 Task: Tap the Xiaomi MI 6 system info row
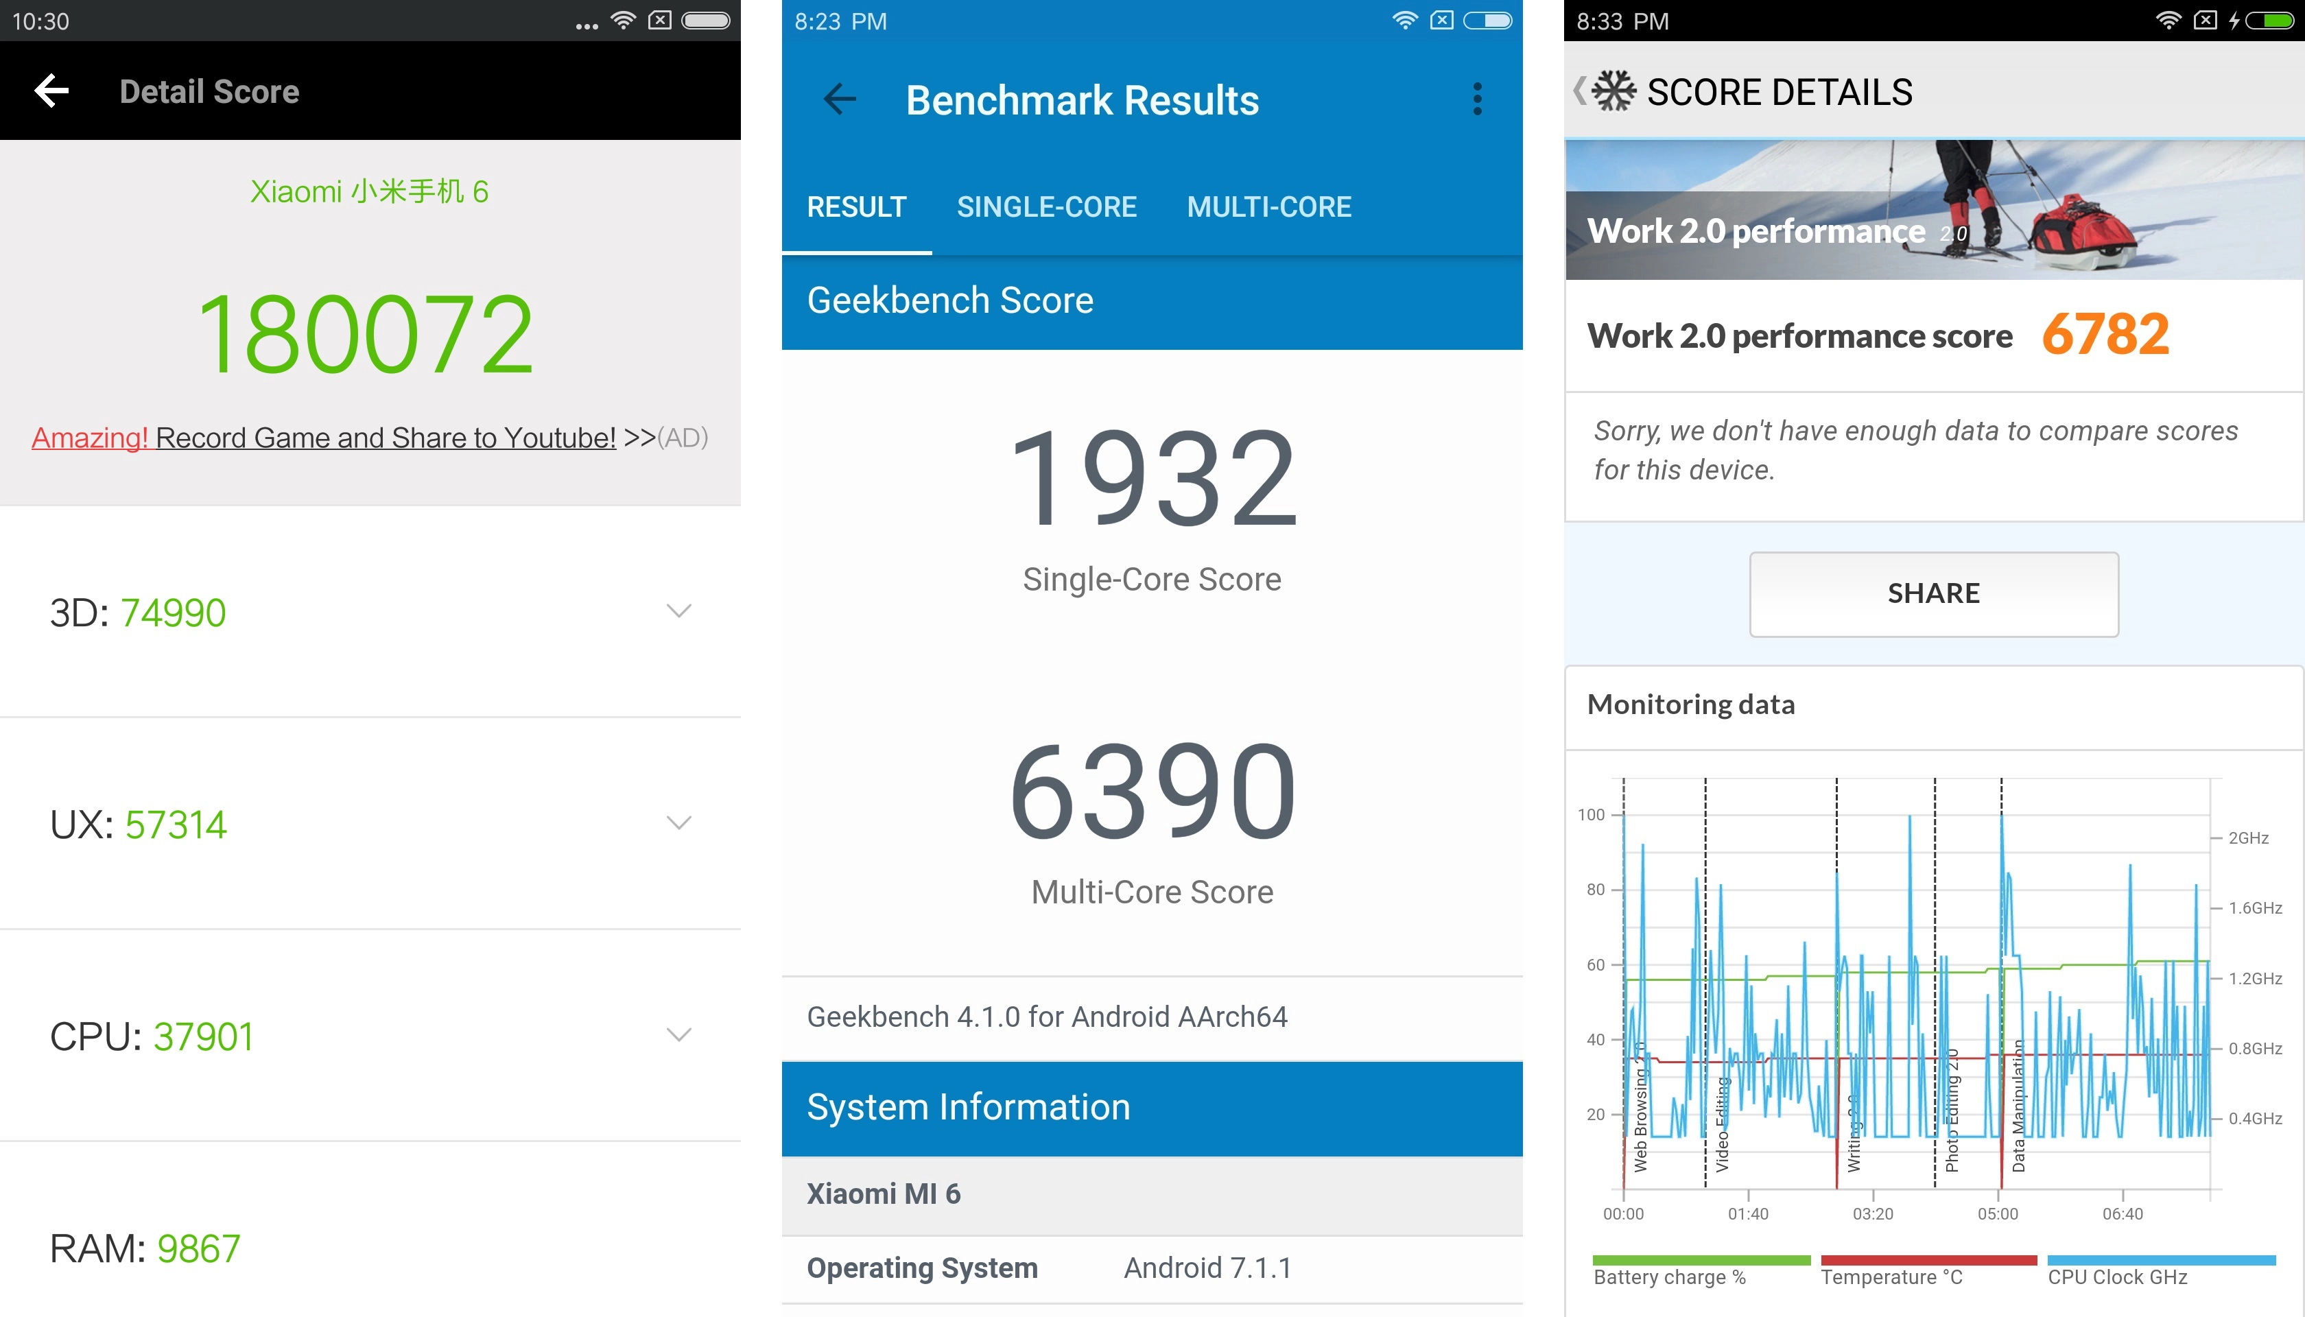click(x=1152, y=1194)
